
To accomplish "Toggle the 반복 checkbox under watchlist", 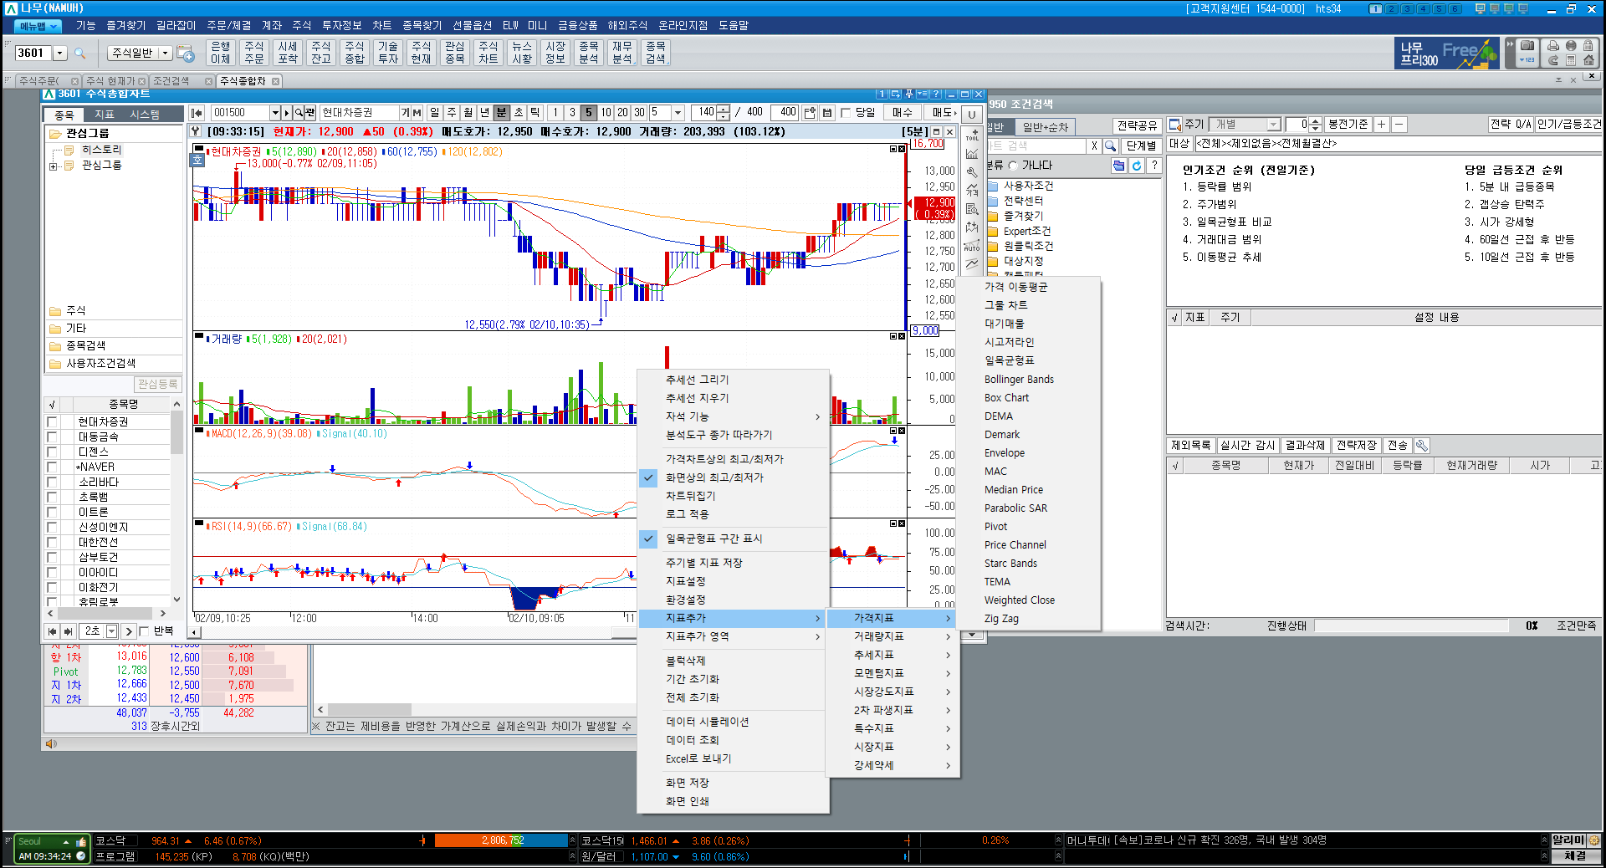I will (144, 631).
